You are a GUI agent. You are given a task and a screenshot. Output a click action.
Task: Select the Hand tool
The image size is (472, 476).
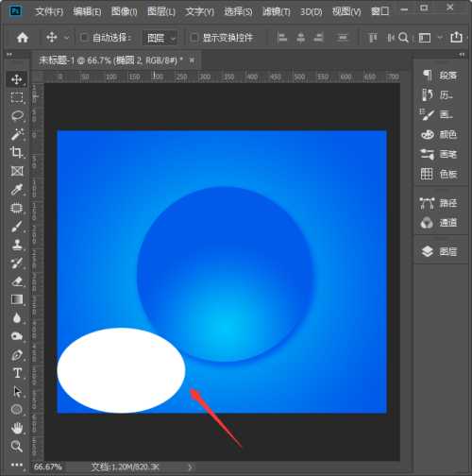17,428
